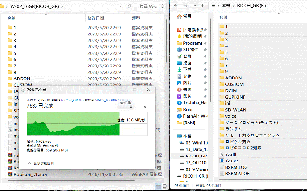Click the left window vertical scrollbar
Image resolution: width=307 pixels, height=191 pixels.
166,41
